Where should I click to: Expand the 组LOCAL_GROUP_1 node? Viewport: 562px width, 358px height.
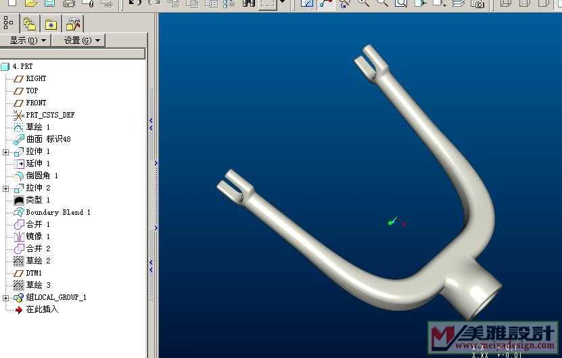6,298
